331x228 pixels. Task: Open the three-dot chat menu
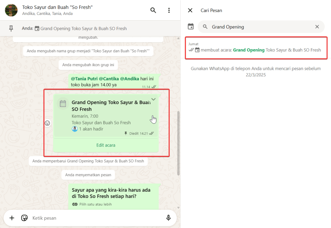click(x=169, y=10)
